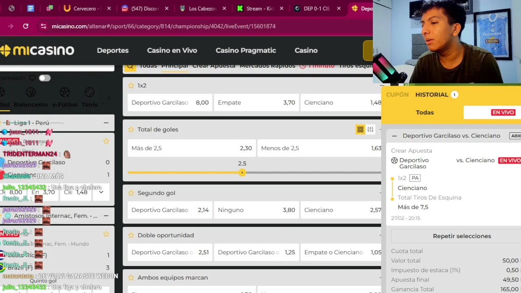Click the soccer ball icon in bet slip
This screenshot has height=293, width=521.
pos(394,160)
